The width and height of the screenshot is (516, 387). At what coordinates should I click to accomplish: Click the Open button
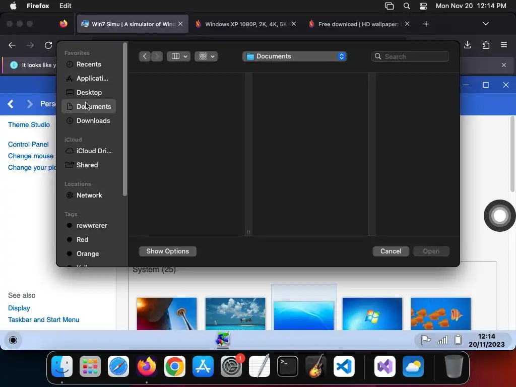431,251
